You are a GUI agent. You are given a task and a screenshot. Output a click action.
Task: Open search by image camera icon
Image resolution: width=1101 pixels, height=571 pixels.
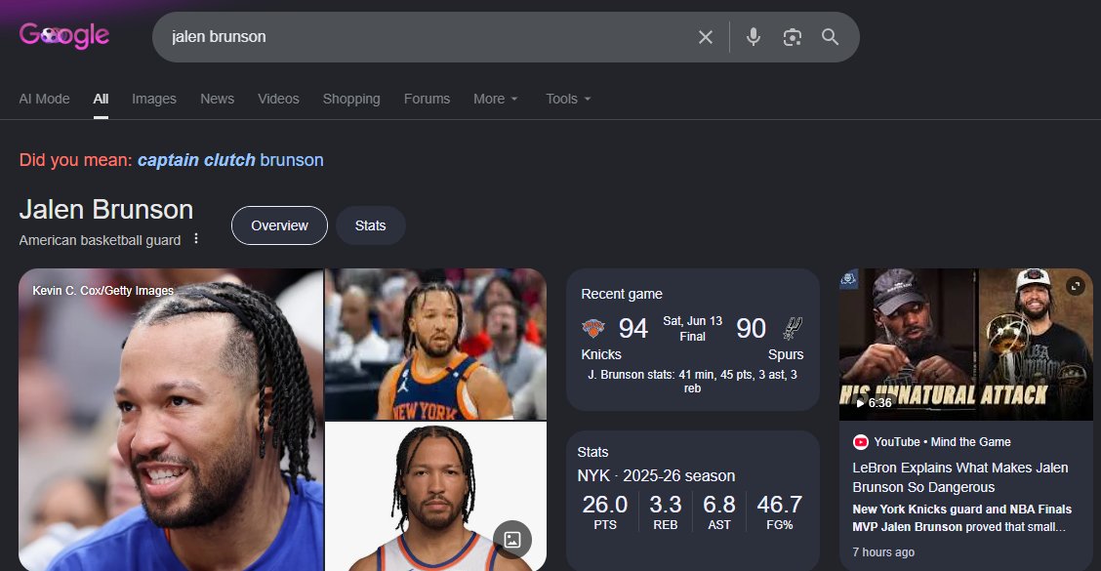(x=792, y=37)
